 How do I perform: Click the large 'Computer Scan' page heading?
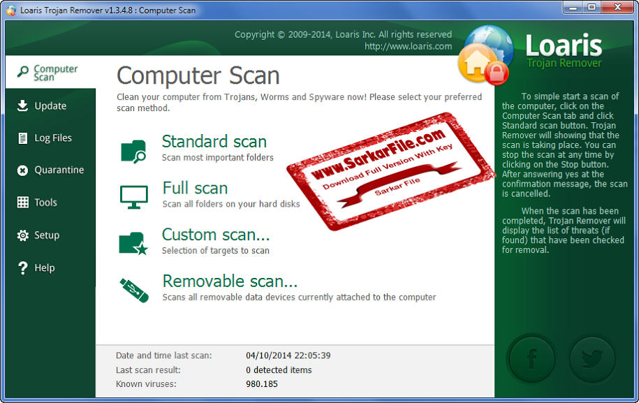pyautogui.click(x=198, y=75)
